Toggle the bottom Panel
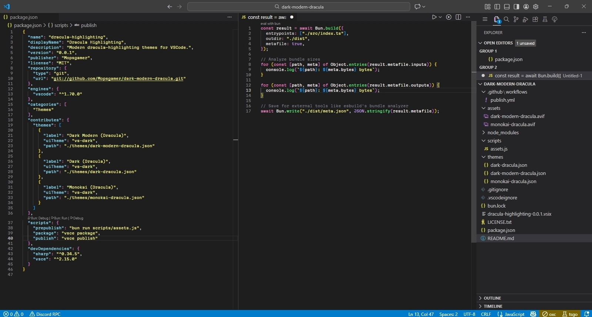 (x=507, y=7)
